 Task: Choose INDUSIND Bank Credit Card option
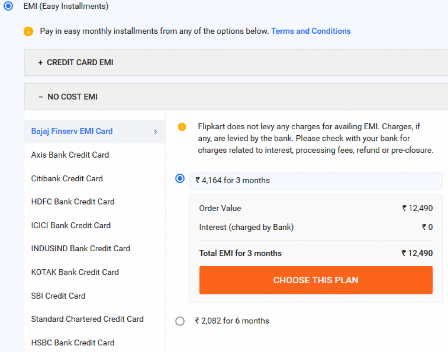point(80,249)
